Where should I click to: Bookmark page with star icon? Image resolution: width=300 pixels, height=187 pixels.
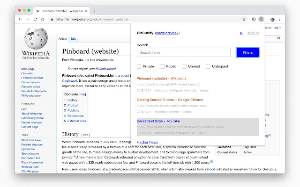[244, 19]
